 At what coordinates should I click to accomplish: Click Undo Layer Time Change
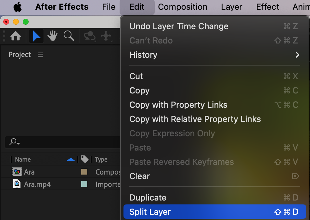tap(179, 26)
